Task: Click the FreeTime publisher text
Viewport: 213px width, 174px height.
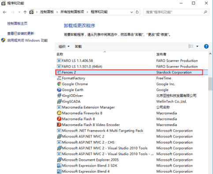Action: point(164,78)
